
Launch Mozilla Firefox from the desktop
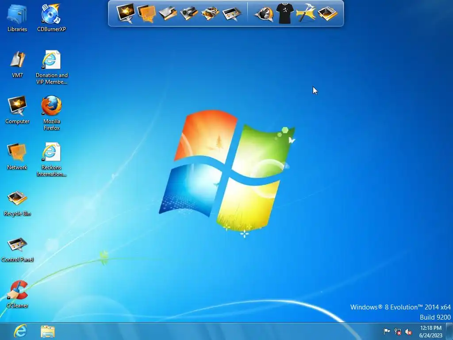pyautogui.click(x=51, y=113)
